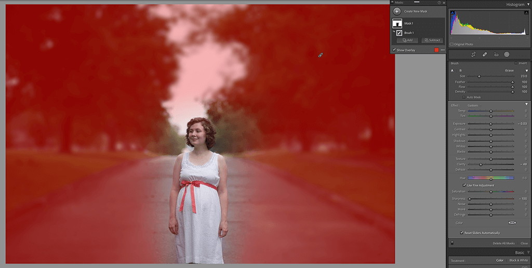Adjust the Density slider
The width and height of the screenshot is (532, 268).
tap(490, 92)
